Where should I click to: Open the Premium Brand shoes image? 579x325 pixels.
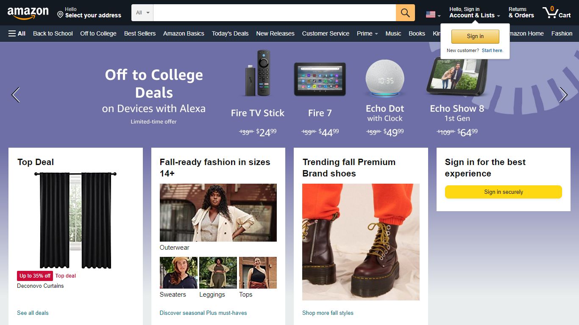tap(361, 242)
